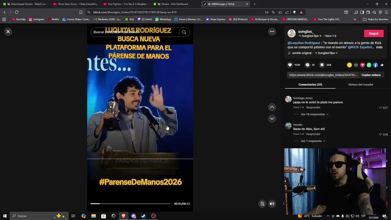Open the three-dots options menu on the video

point(272,31)
